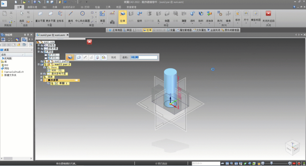Select the 重合平面 coincident plane tool
The image size is (306, 166).
(x=40, y=15)
